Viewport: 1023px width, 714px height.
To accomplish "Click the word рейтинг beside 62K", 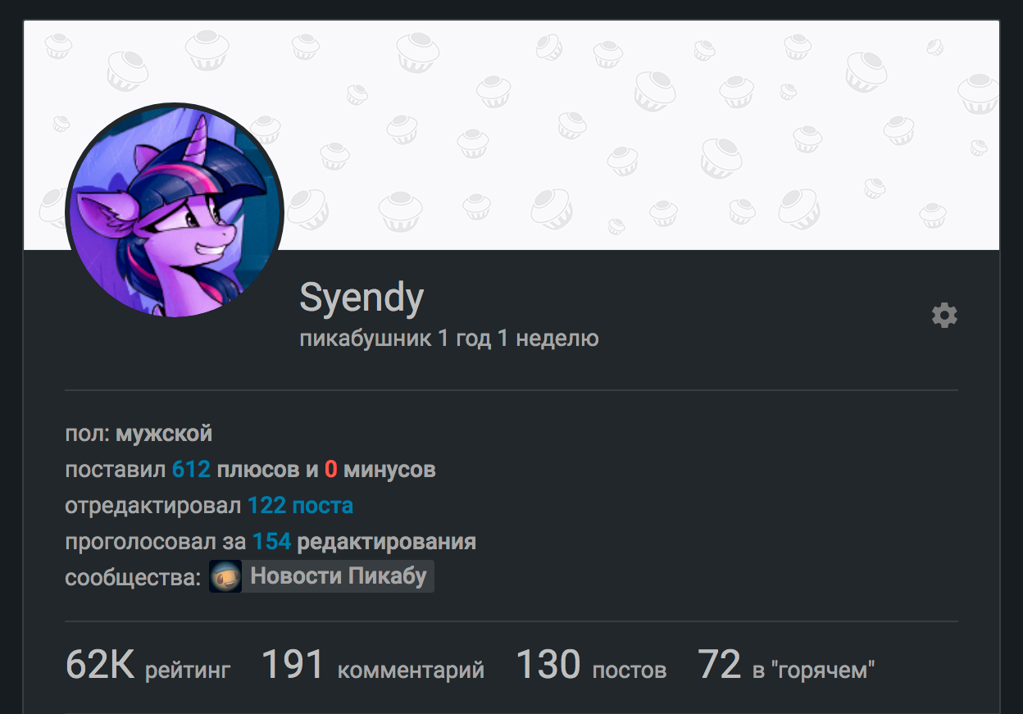I will [x=188, y=671].
